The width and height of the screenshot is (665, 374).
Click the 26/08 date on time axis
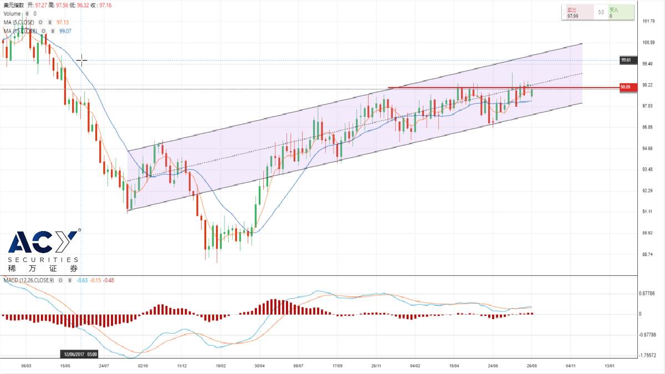[531, 366]
